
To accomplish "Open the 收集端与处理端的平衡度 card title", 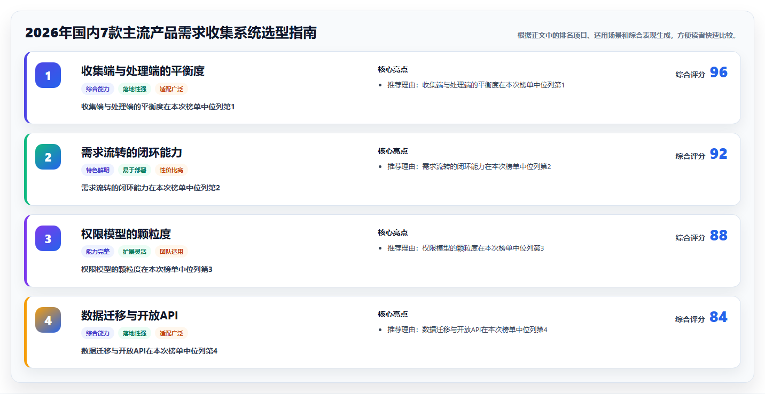I will coord(143,71).
